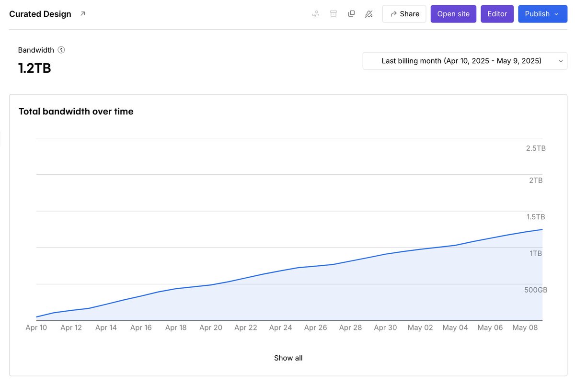Click the Apr 22 axis label
This screenshot has width=575, height=384.
click(246, 328)
